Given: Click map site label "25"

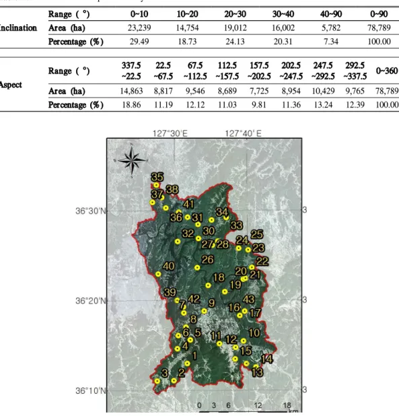Looking at the screenshot, I should coord(256,234).
